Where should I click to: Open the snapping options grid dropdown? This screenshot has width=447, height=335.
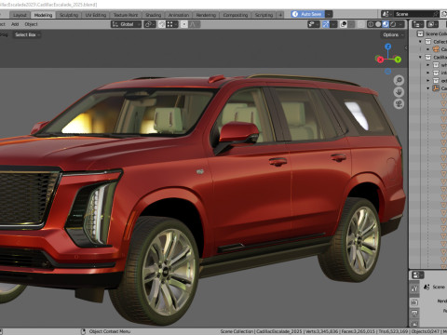pyautogui.click(x=171, y=24)
